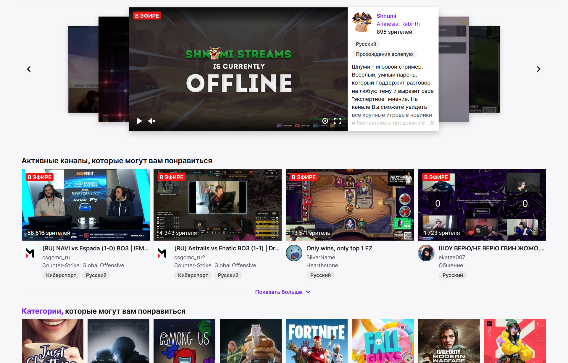Open the ekatze007 channel name

(x=452, y=257)
